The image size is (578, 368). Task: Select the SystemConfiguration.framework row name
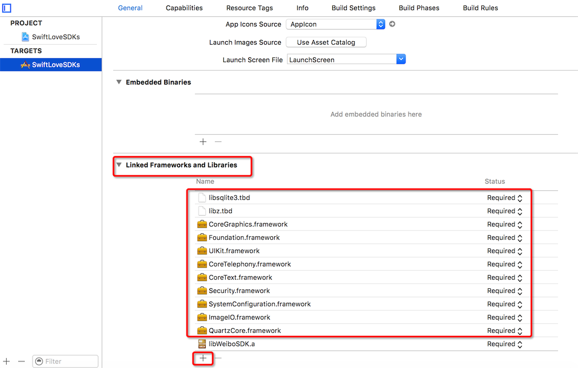point(260,304)
